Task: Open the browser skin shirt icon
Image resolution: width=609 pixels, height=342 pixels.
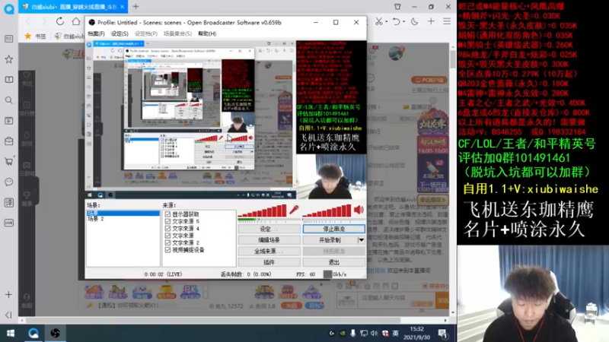Action: [x=397, y=7]
